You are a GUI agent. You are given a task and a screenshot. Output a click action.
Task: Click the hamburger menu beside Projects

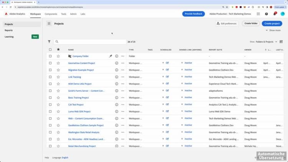coord(49,23)
